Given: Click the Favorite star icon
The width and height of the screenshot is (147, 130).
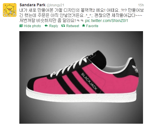Looking at the screenshot, I should [84, 25].
